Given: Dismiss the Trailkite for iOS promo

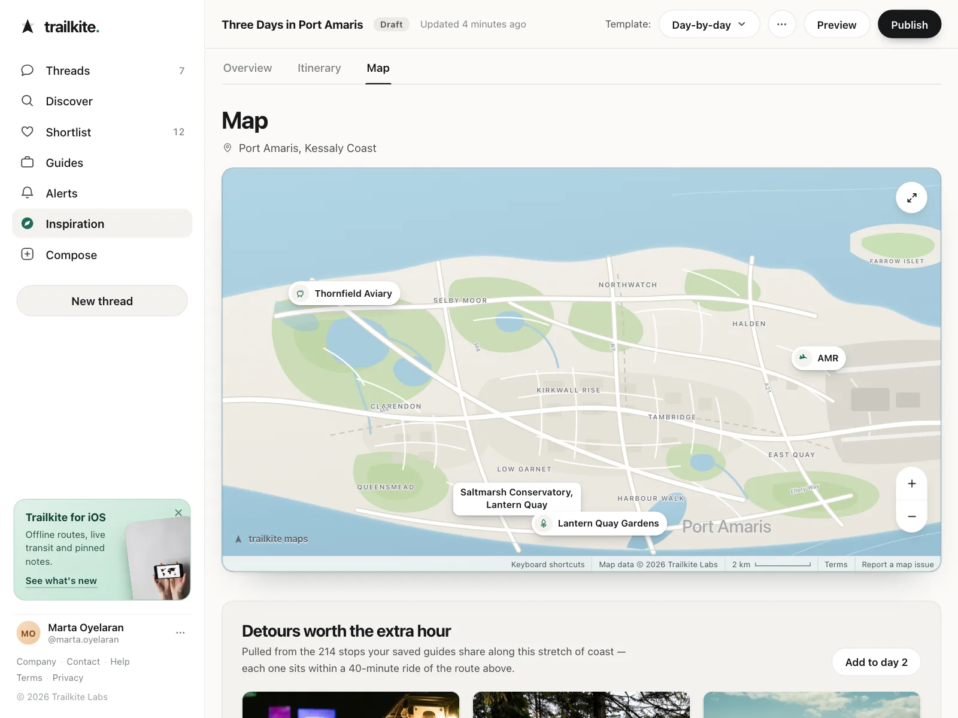Looking at the screenshot, I should [x=178, y=513].
